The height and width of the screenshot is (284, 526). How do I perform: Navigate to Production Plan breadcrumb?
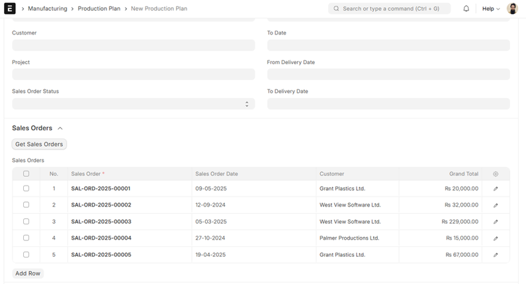pos(99,9)
